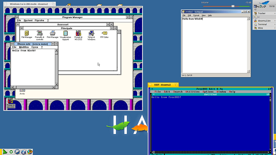Open Pannello di controllo icon
276x155 pixels.
click(x=40, y=35)
